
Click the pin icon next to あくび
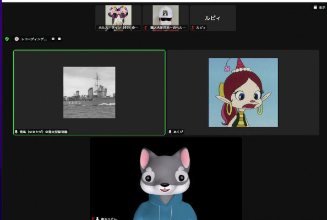tap(170, 131)
